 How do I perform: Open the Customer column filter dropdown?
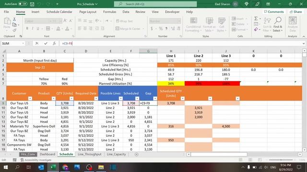coord(30,98)
